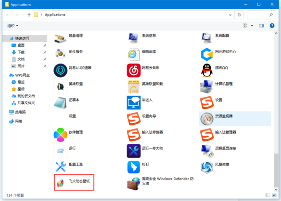Open 远程桌面连接 icon
This screenshot has height=201, width=281.
(207, 151)
